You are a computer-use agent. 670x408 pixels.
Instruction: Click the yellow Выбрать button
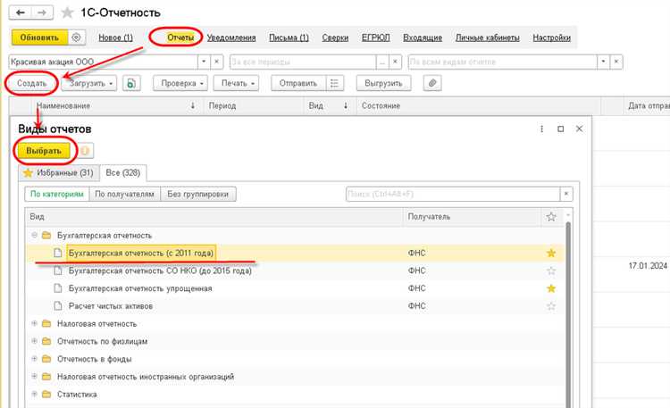44,151
